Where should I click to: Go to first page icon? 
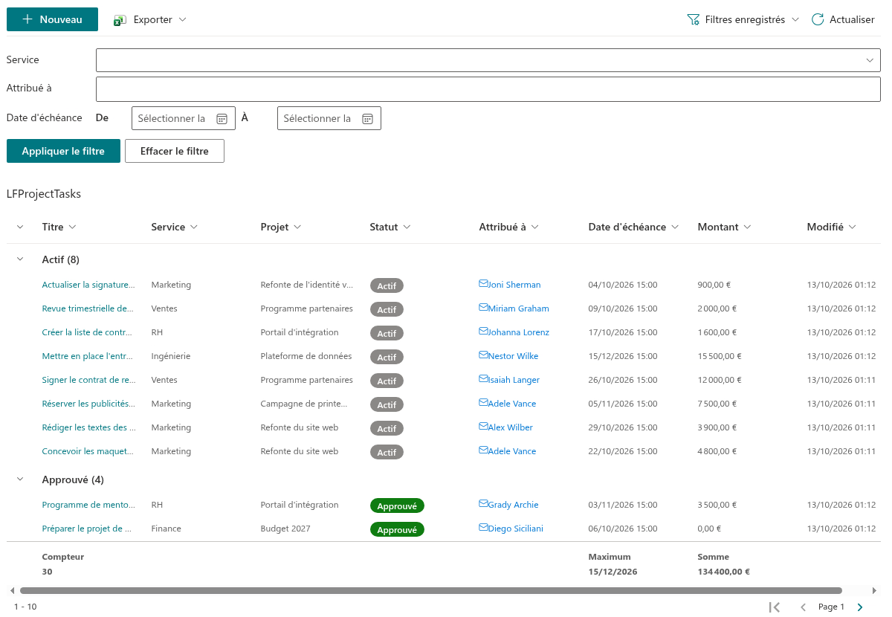point(775,607)
